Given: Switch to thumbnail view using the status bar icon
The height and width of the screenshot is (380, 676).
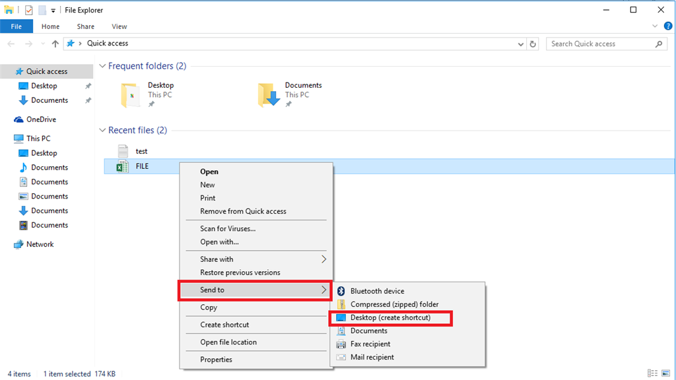Looking at the screenshot, I should tap(665, 373).
